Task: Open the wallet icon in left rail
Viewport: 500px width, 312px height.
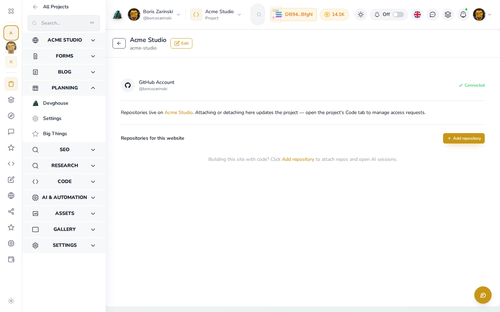Action: pos(11,259)
